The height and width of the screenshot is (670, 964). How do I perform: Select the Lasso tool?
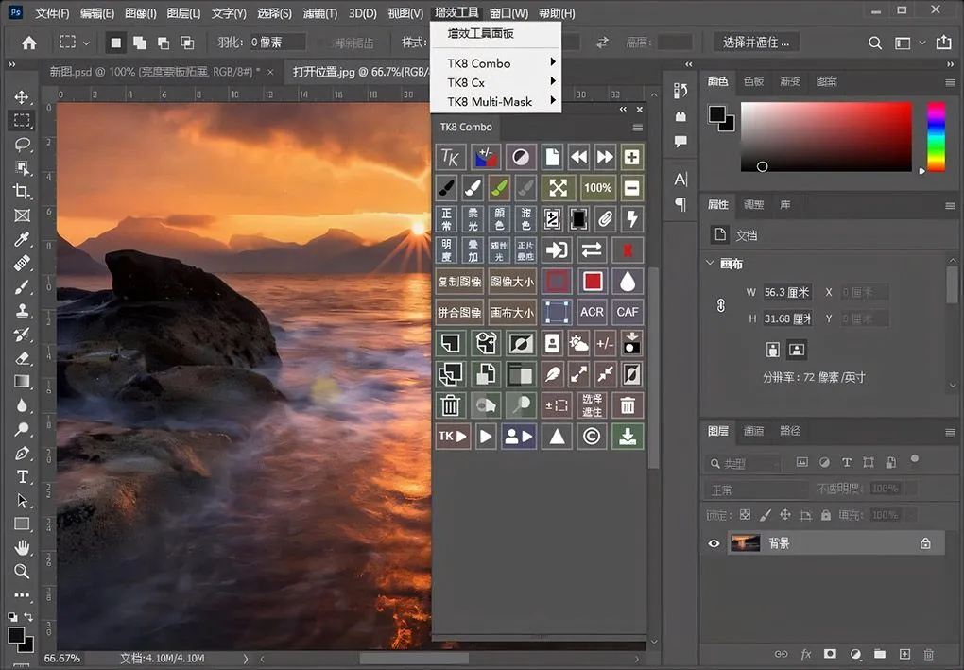pos(22,145)
